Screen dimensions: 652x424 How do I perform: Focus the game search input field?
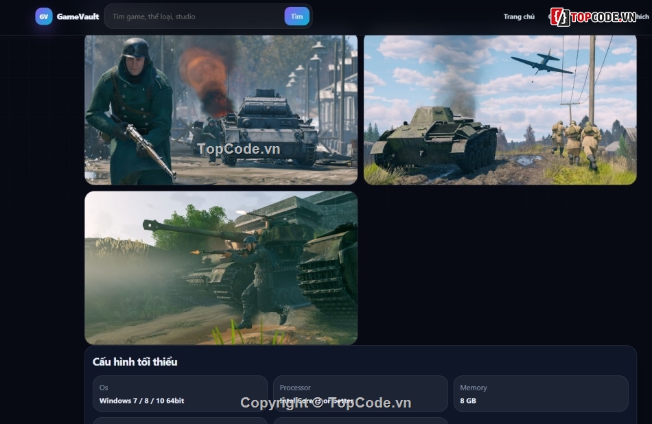tap(195, 16)
